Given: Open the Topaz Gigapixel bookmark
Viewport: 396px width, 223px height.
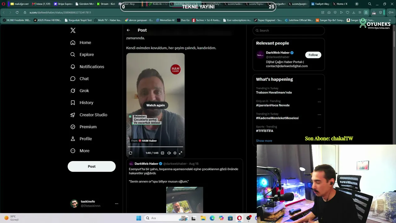Looking at the screenshot, I should [268, 20].
